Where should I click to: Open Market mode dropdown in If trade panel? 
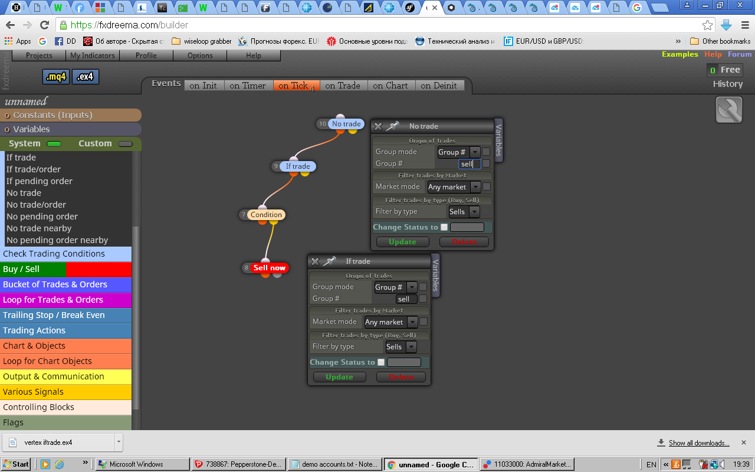pyautogui.click(x=390, y=322)
